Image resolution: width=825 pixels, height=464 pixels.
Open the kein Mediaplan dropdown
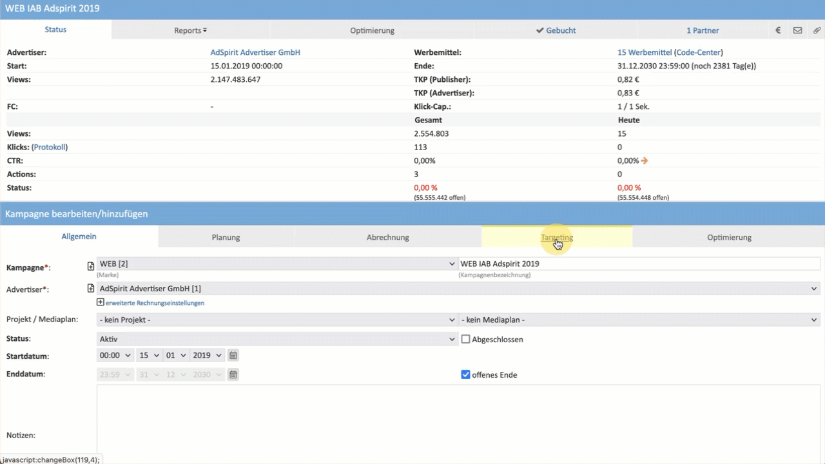[639, 320]
